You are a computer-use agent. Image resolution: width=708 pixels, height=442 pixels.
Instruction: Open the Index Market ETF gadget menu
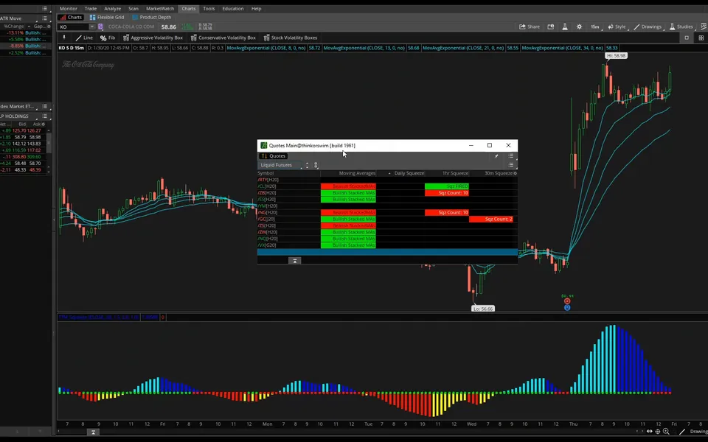44,106
